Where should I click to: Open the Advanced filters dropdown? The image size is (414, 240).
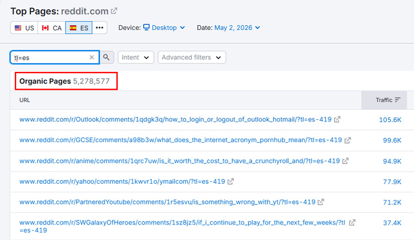[191, 58]
